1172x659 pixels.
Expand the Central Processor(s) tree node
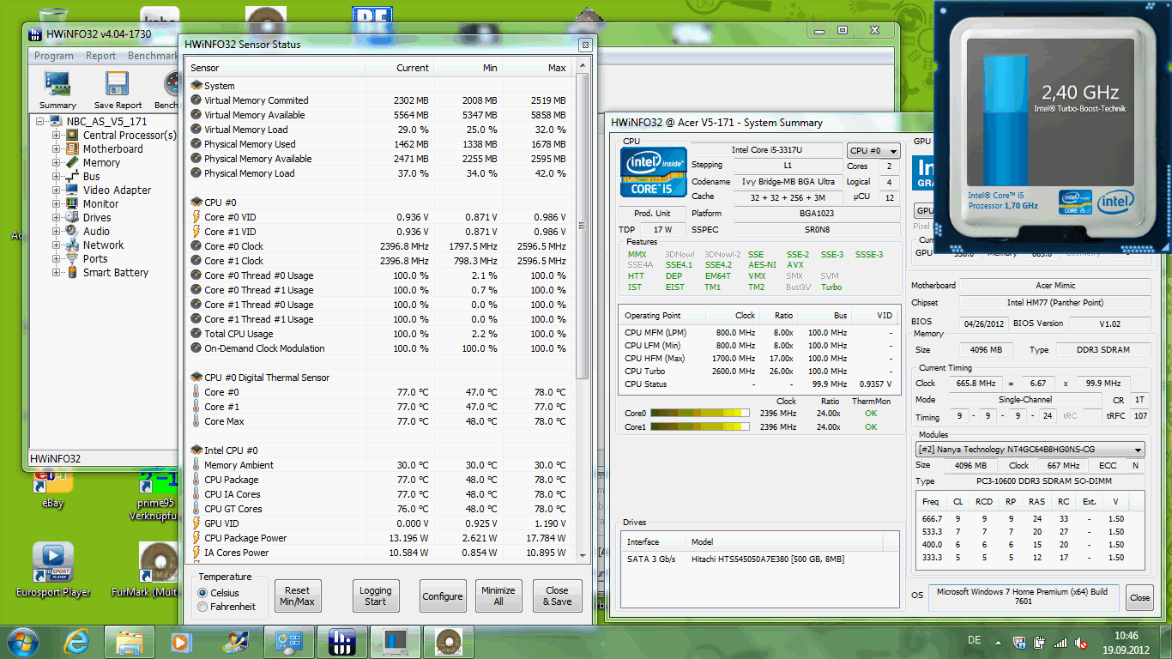click(57, 136)
